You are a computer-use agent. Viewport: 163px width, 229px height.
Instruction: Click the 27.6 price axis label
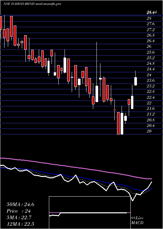click(151, 24)
